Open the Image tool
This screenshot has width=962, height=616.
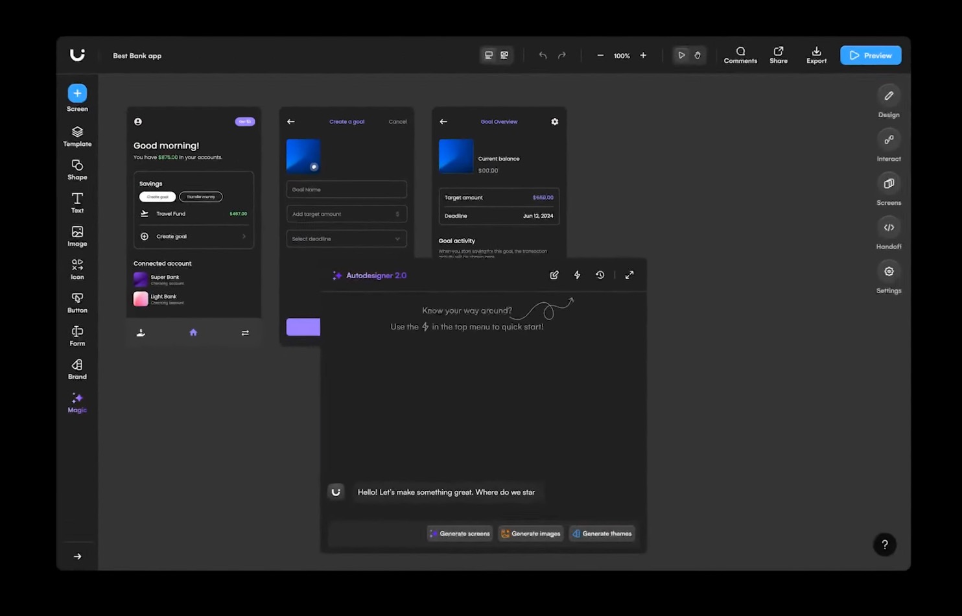(x=77, y=236)
